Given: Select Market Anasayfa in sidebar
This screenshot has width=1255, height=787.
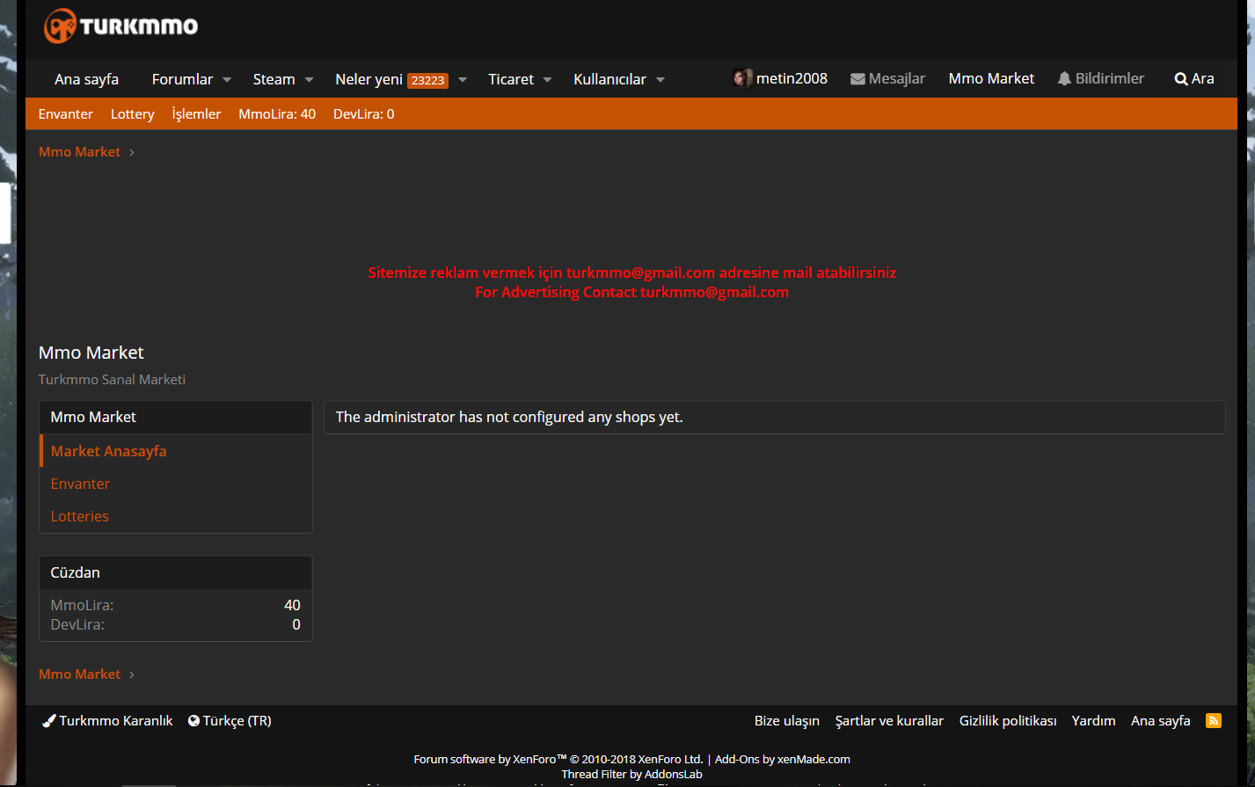Looking at the screenshot, I should click(108, 451).
